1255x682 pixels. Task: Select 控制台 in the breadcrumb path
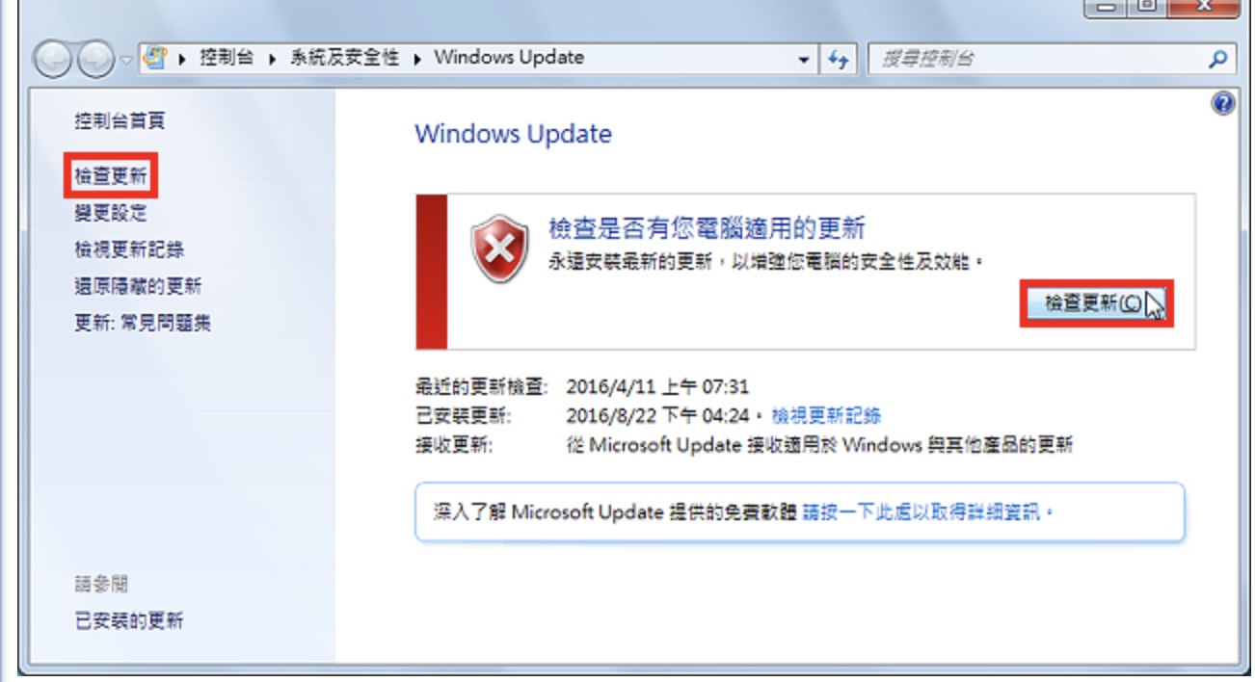(227, 57)
